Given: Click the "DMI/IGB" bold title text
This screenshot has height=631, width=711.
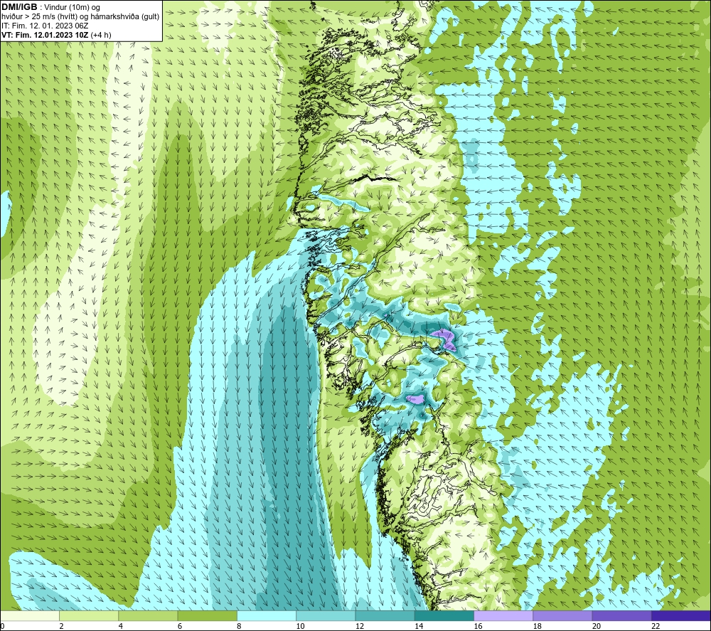Looking at the screenshot, I should click(19, 7).
